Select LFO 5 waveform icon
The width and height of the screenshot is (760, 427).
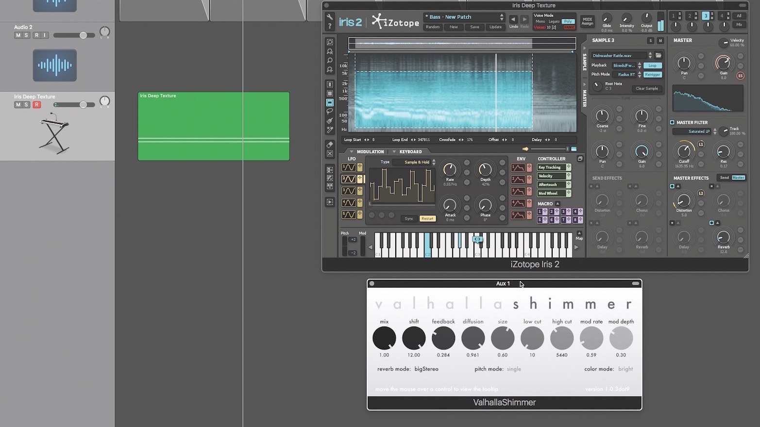click(349, 214)
